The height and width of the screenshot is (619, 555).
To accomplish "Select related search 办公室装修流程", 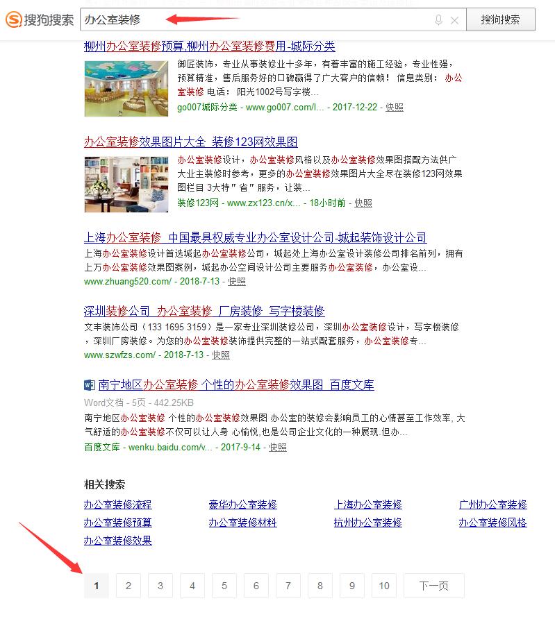I will (x=117, y=504).
